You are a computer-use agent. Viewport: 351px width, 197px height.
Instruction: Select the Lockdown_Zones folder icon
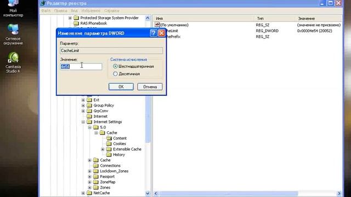coord(96,171)
